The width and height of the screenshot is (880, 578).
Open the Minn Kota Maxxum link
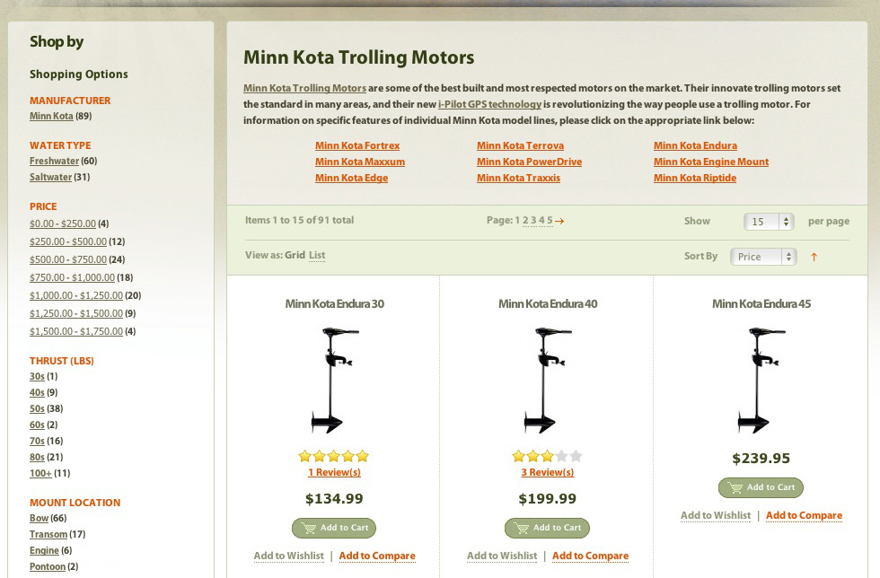[x=360, y=162]
